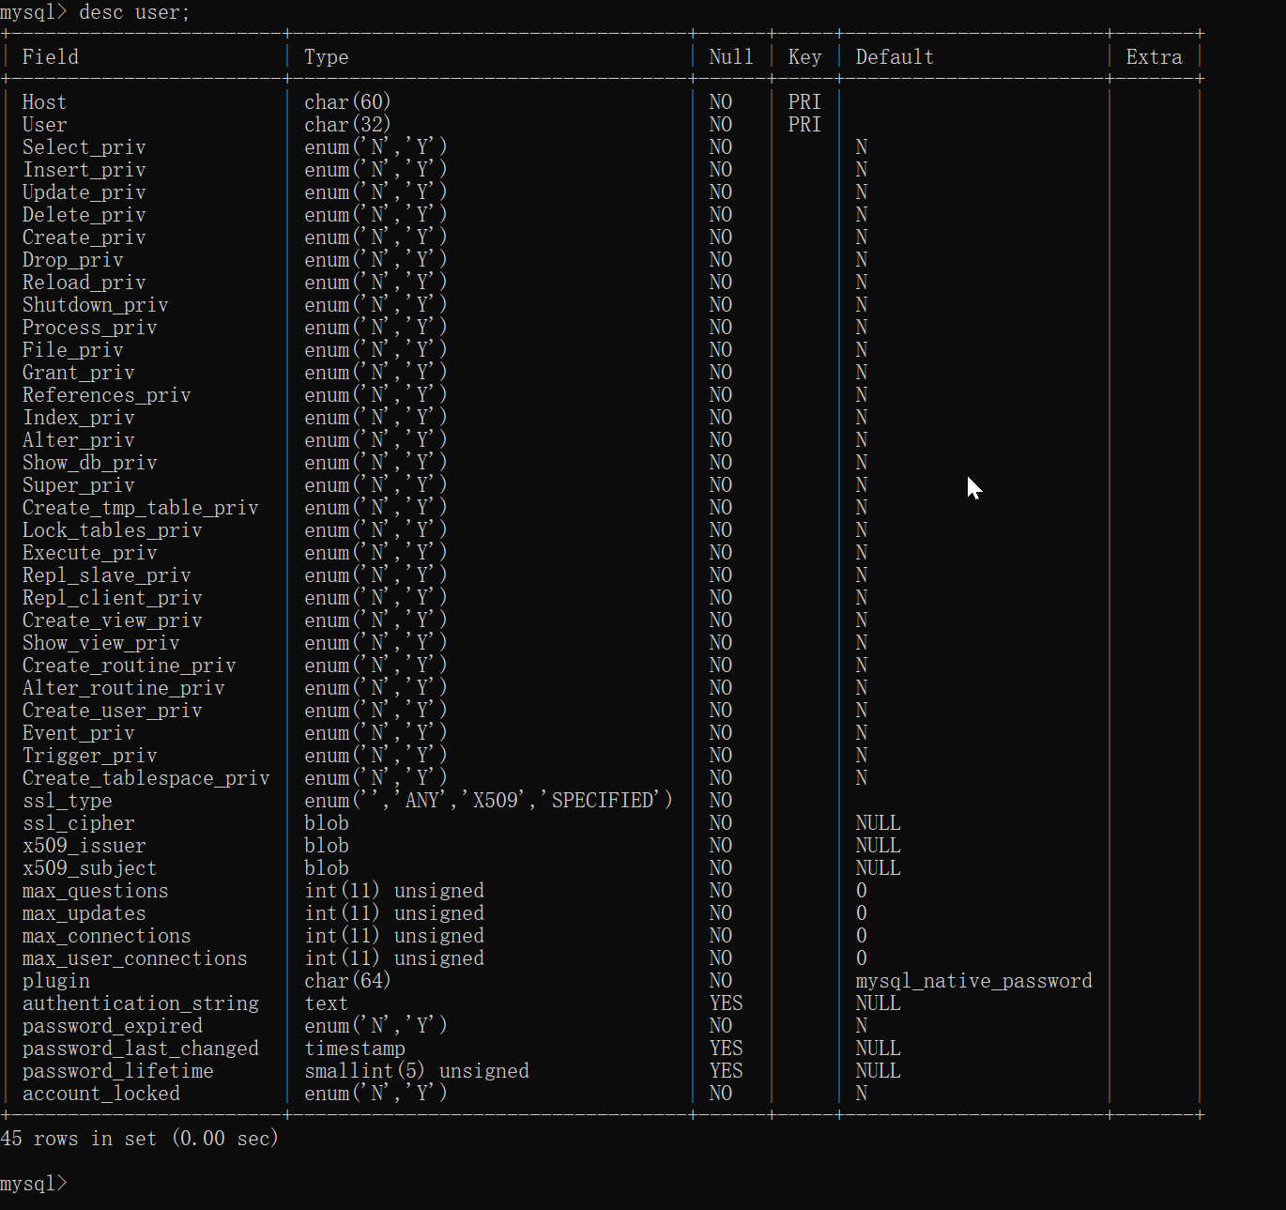
Task: Click the "mysql_native_password" default value
Action: tap(974, 981)
